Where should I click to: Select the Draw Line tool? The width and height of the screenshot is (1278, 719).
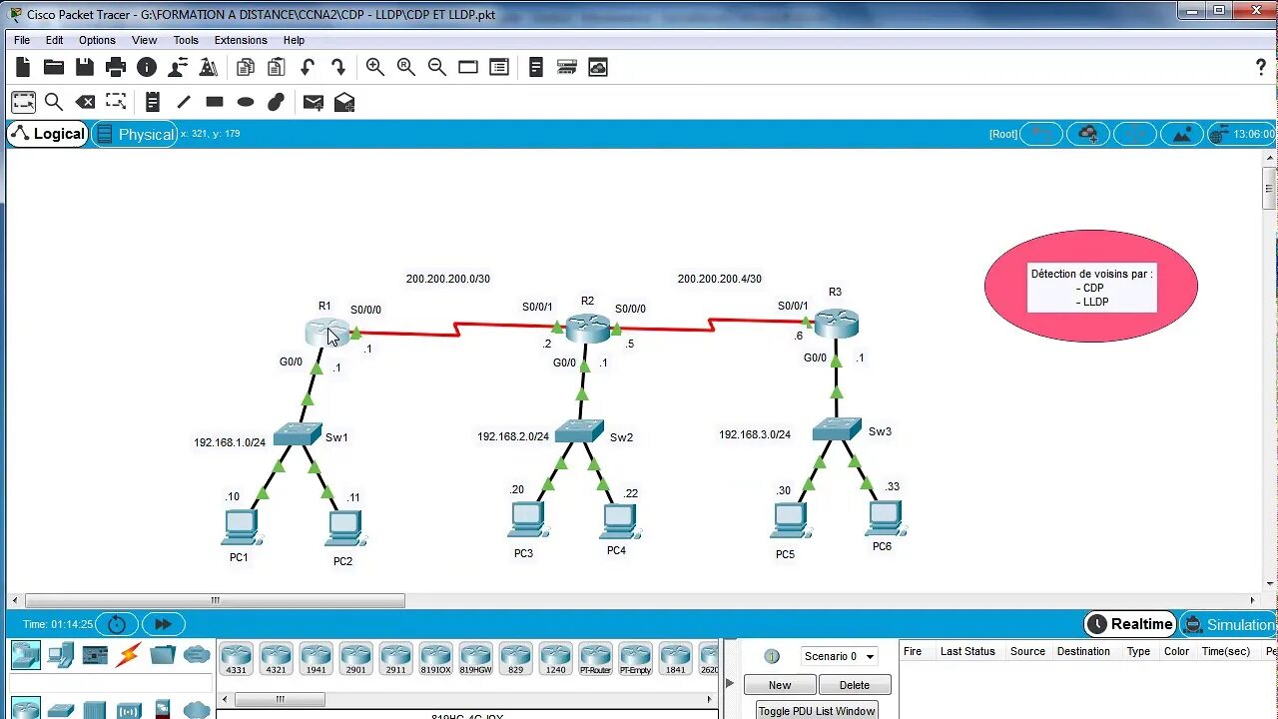(x=184, y=102)
